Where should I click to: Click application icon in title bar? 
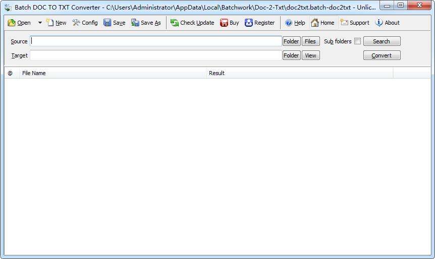point(8,8)
